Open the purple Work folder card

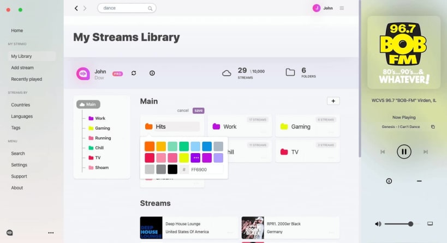click(x=240, y=125)
